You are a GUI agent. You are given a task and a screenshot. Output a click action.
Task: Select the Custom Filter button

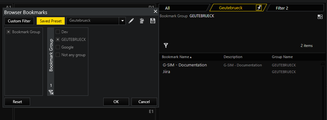click(x=19, y=21)
